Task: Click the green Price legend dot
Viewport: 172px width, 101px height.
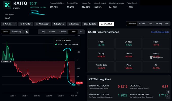Action: click(x=56, y=44)
